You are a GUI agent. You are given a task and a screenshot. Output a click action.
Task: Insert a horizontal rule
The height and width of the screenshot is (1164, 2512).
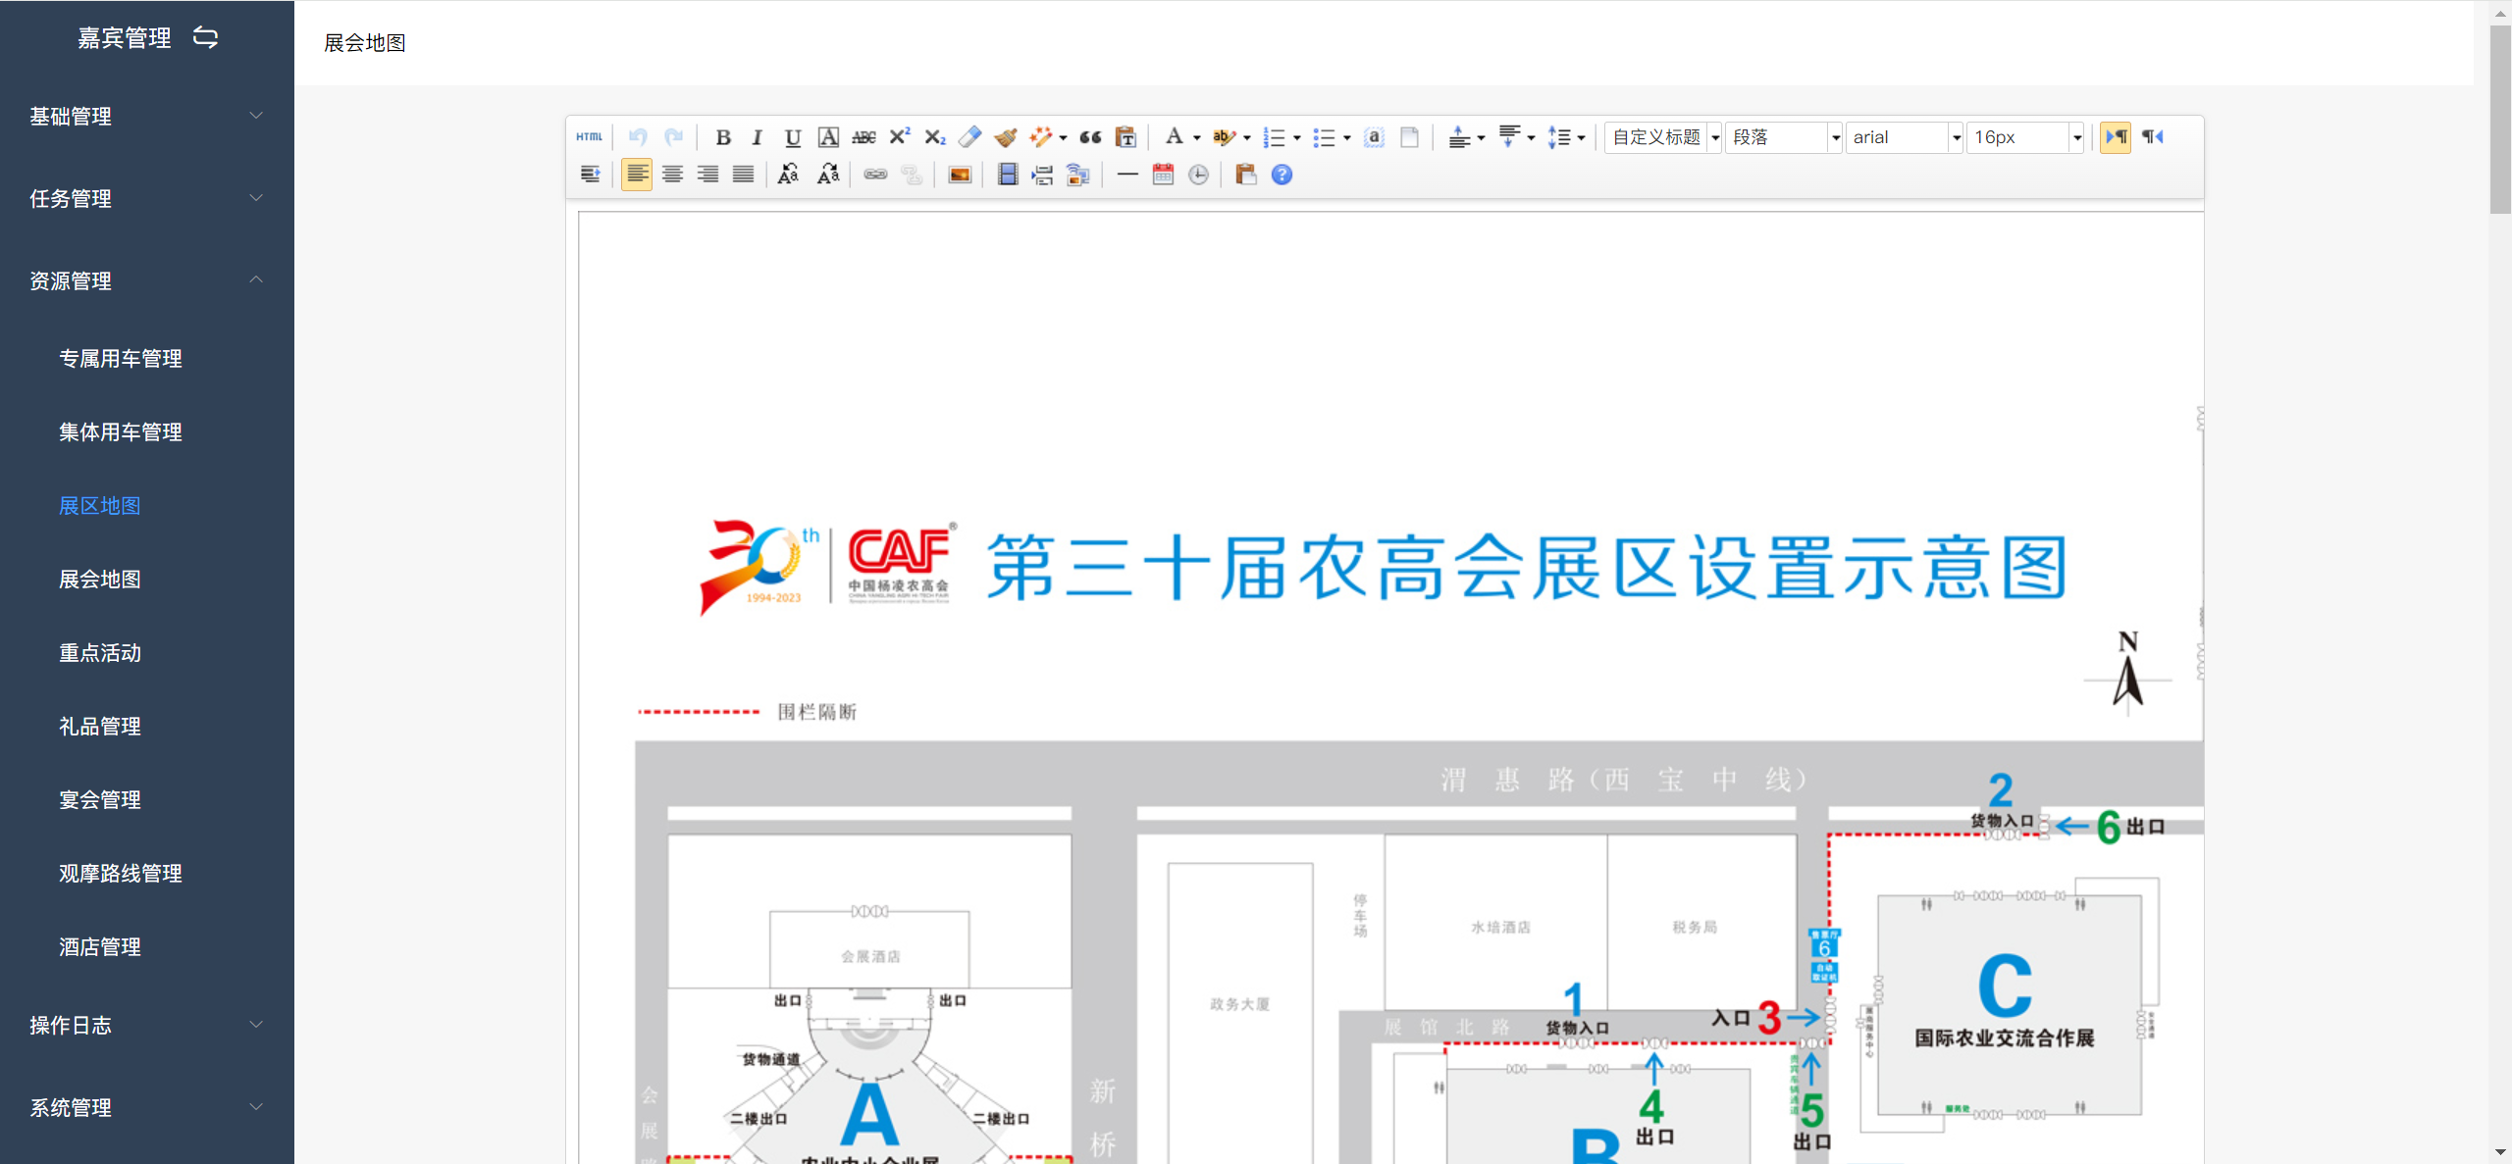(1127, 175)
